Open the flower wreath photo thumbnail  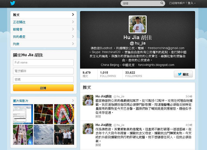pos(64,114)
